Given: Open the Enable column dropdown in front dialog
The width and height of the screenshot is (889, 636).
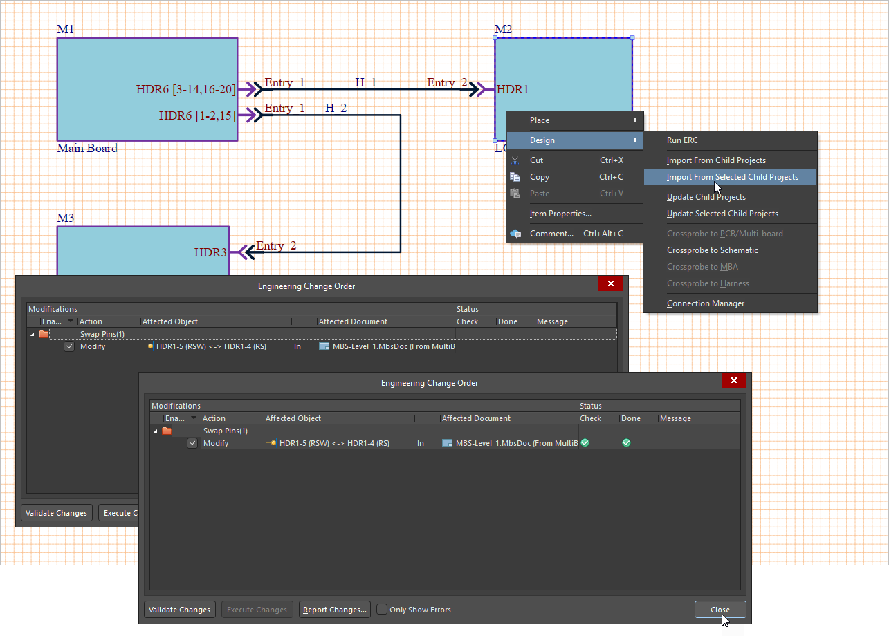Looking at the screenshot, I should [194, 418].
